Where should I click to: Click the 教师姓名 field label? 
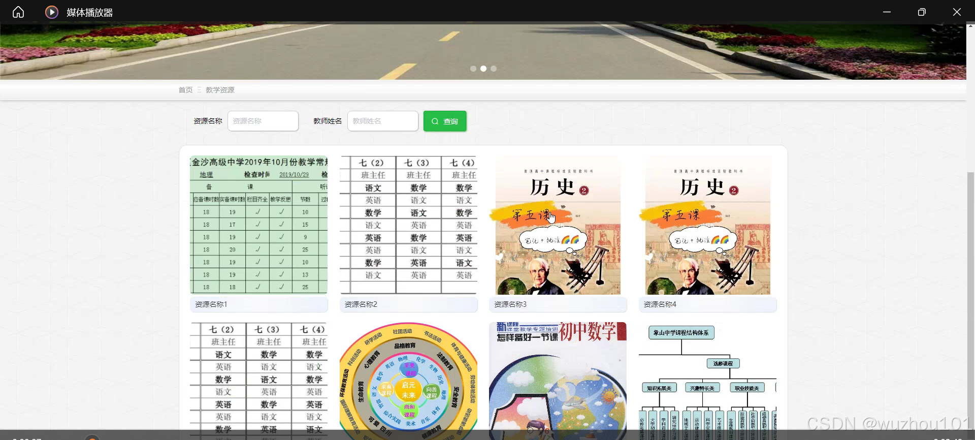pos(328,121)
